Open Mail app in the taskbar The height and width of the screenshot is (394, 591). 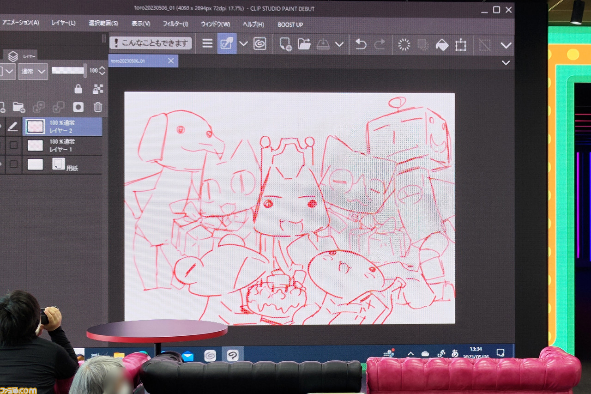pos(187,356)
